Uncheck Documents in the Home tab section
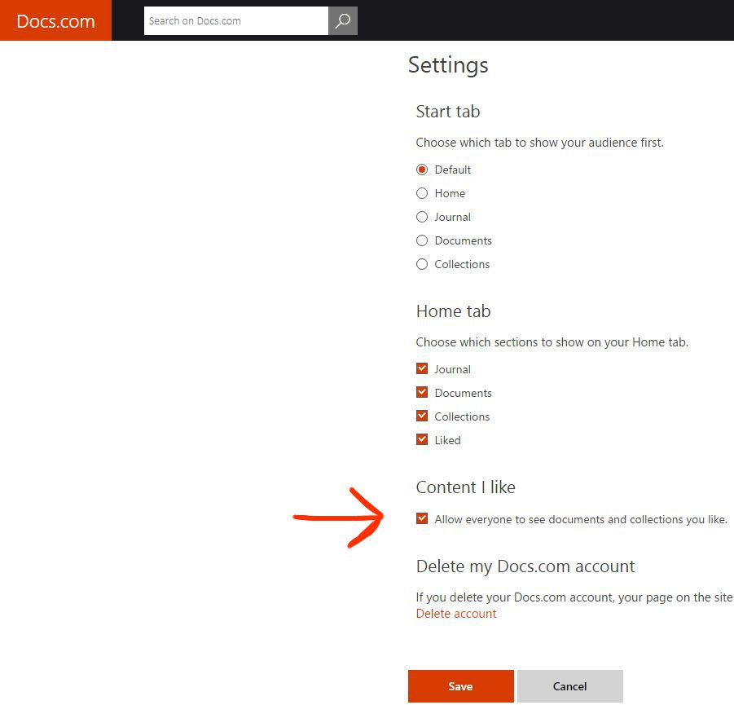Screen dimensions: 734x705 tap(422, 393)
